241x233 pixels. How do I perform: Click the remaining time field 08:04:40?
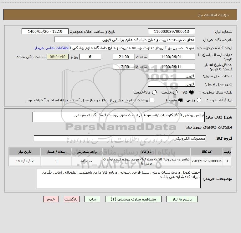58,57
